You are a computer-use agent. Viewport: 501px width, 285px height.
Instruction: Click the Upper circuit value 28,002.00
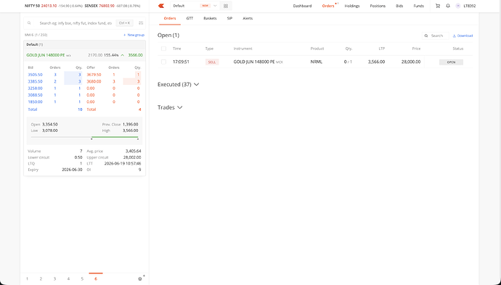coord(132,157)
